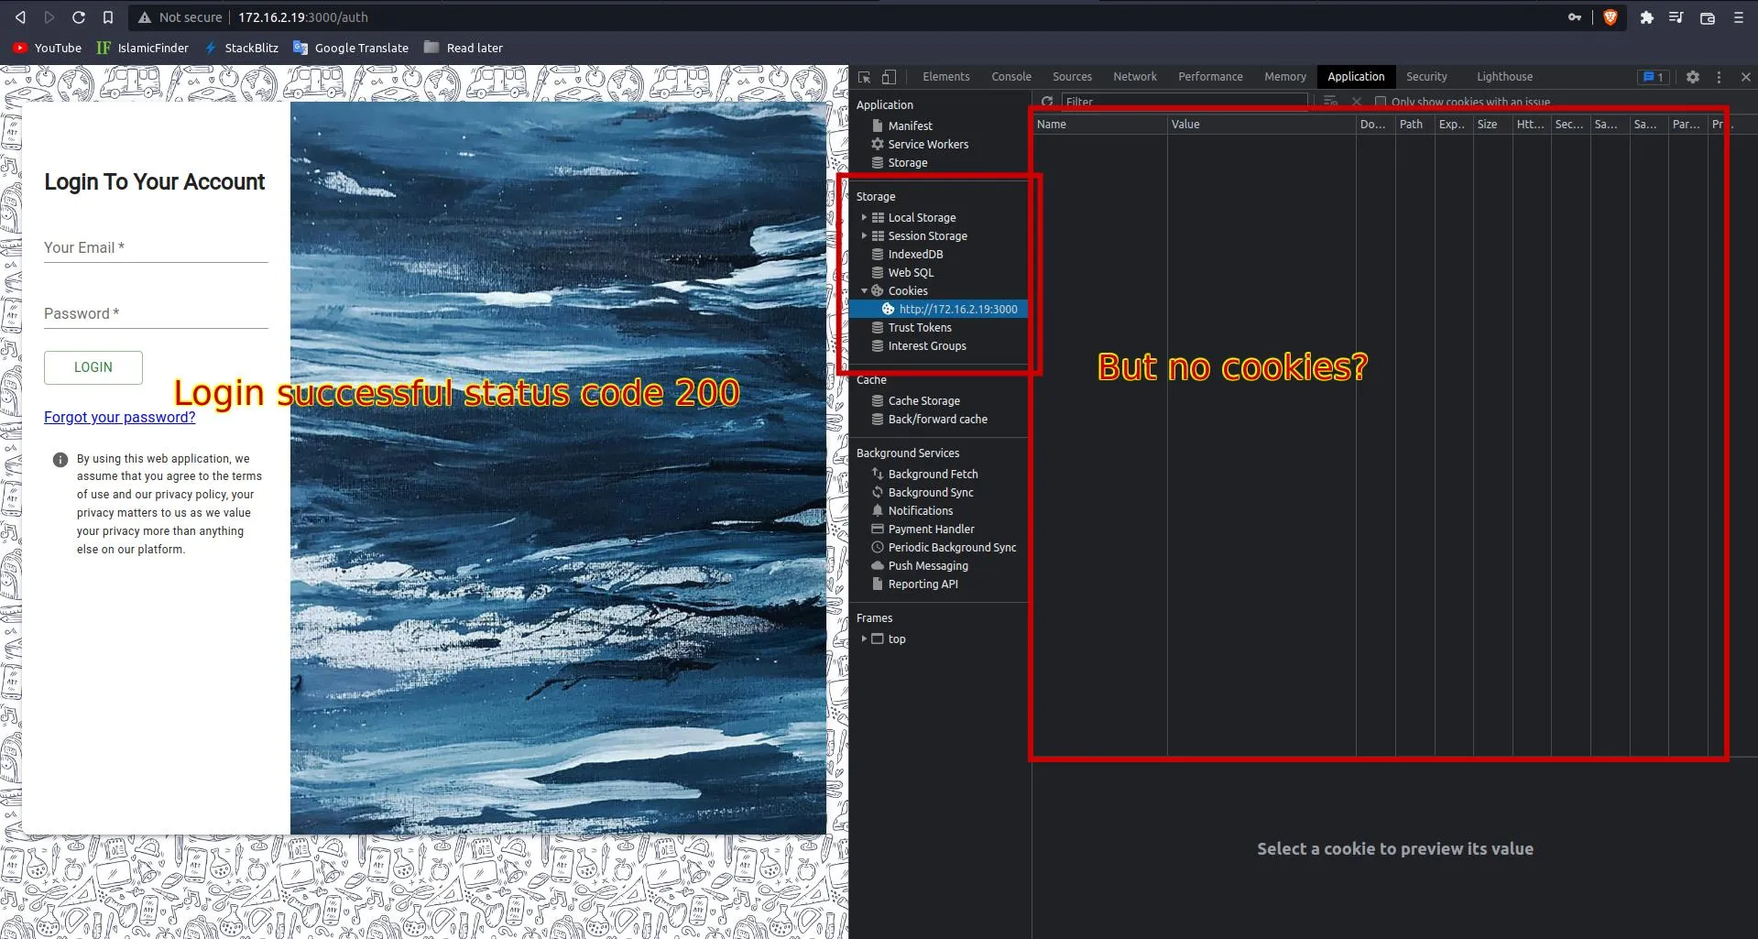Open DevTools settings gear

click(1693, 77)
